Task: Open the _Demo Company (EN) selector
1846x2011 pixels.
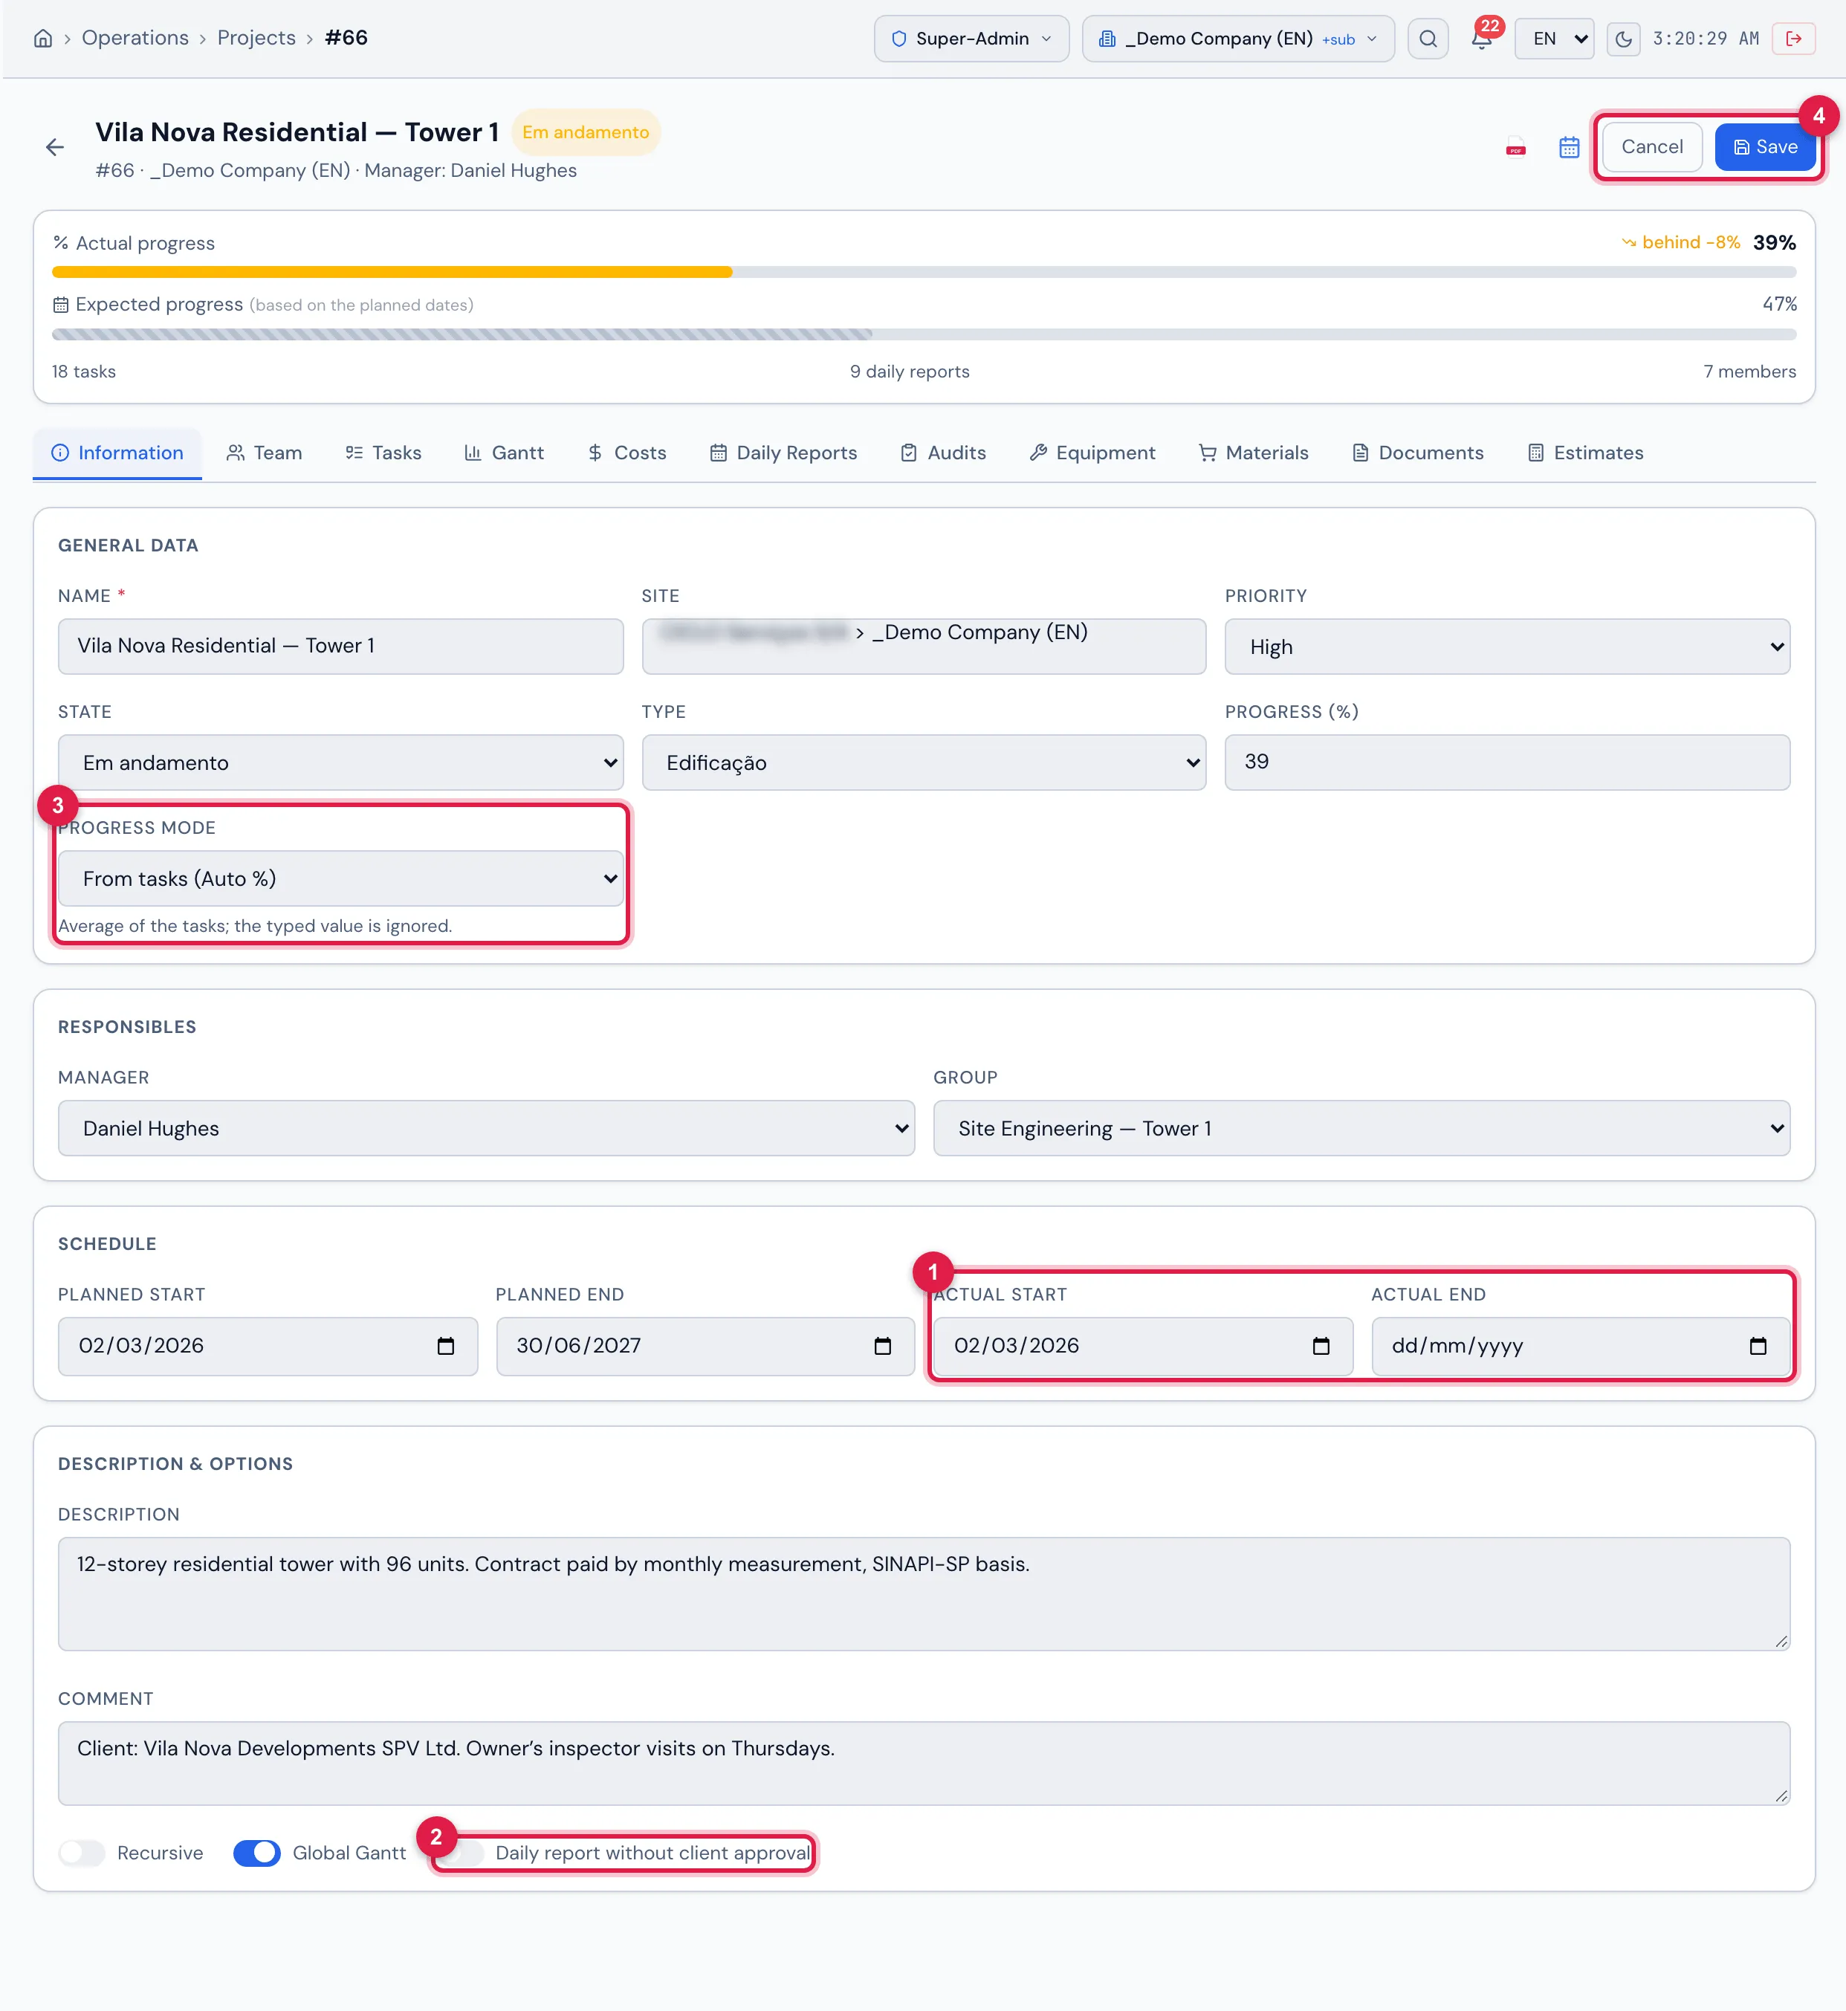Action: [1237, 39]
